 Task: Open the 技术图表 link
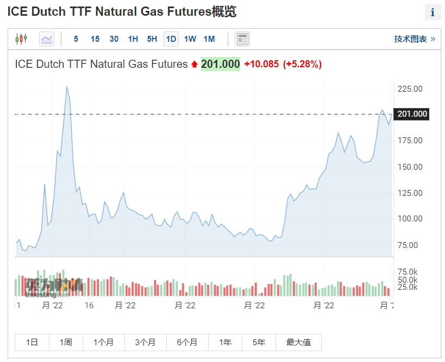(x=414, y=39)
